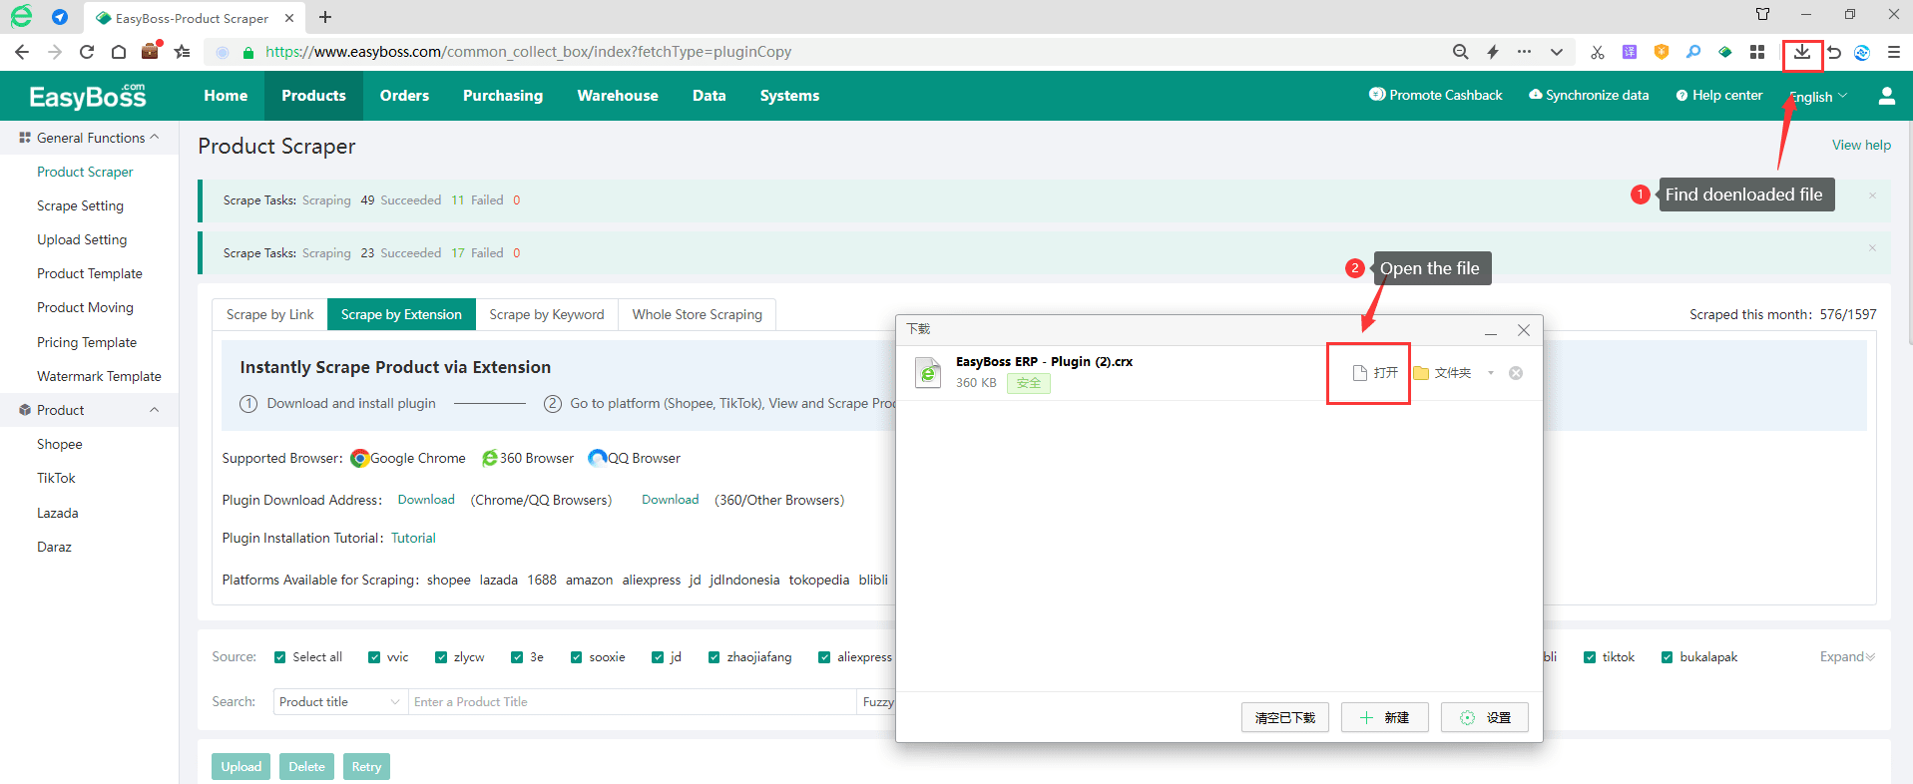Click the blue compass pinned tab icon
Screen dimensions: 1913x784
coord(60,17)
